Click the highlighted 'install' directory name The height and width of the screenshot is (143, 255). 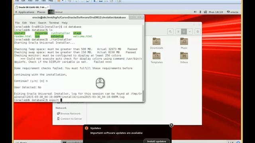tap(20, 33)
